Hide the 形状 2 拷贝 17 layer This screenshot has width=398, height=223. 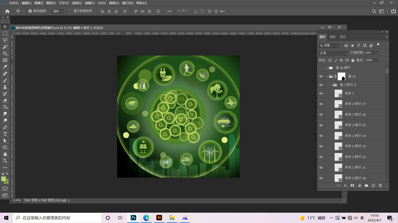click(x=321, y=104)
